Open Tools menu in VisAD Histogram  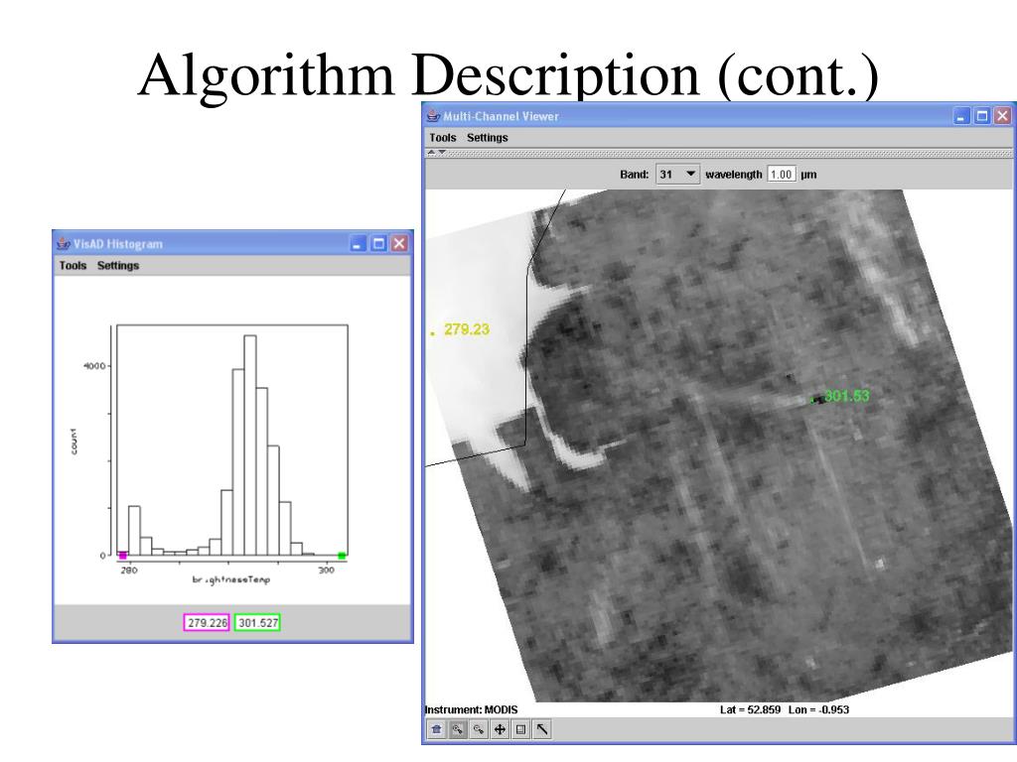[73, 266]
